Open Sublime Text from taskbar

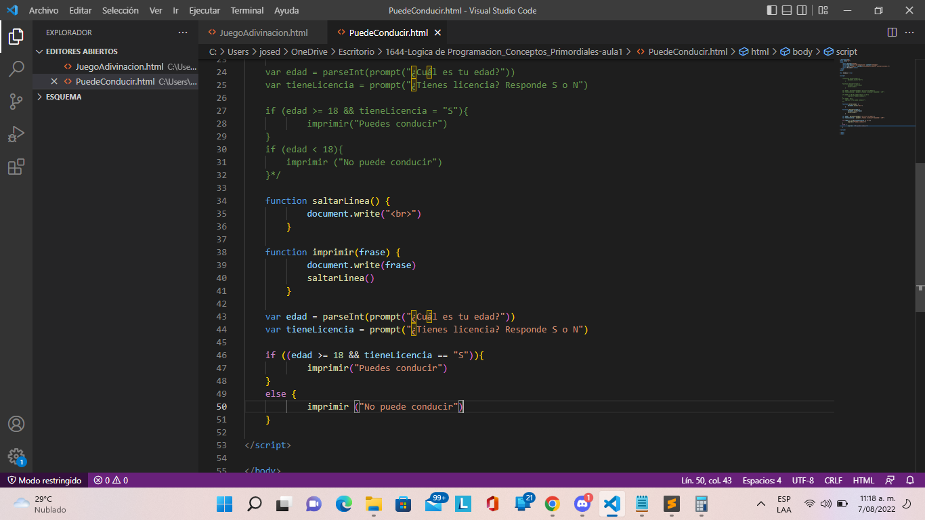click(x=672, y=504)
